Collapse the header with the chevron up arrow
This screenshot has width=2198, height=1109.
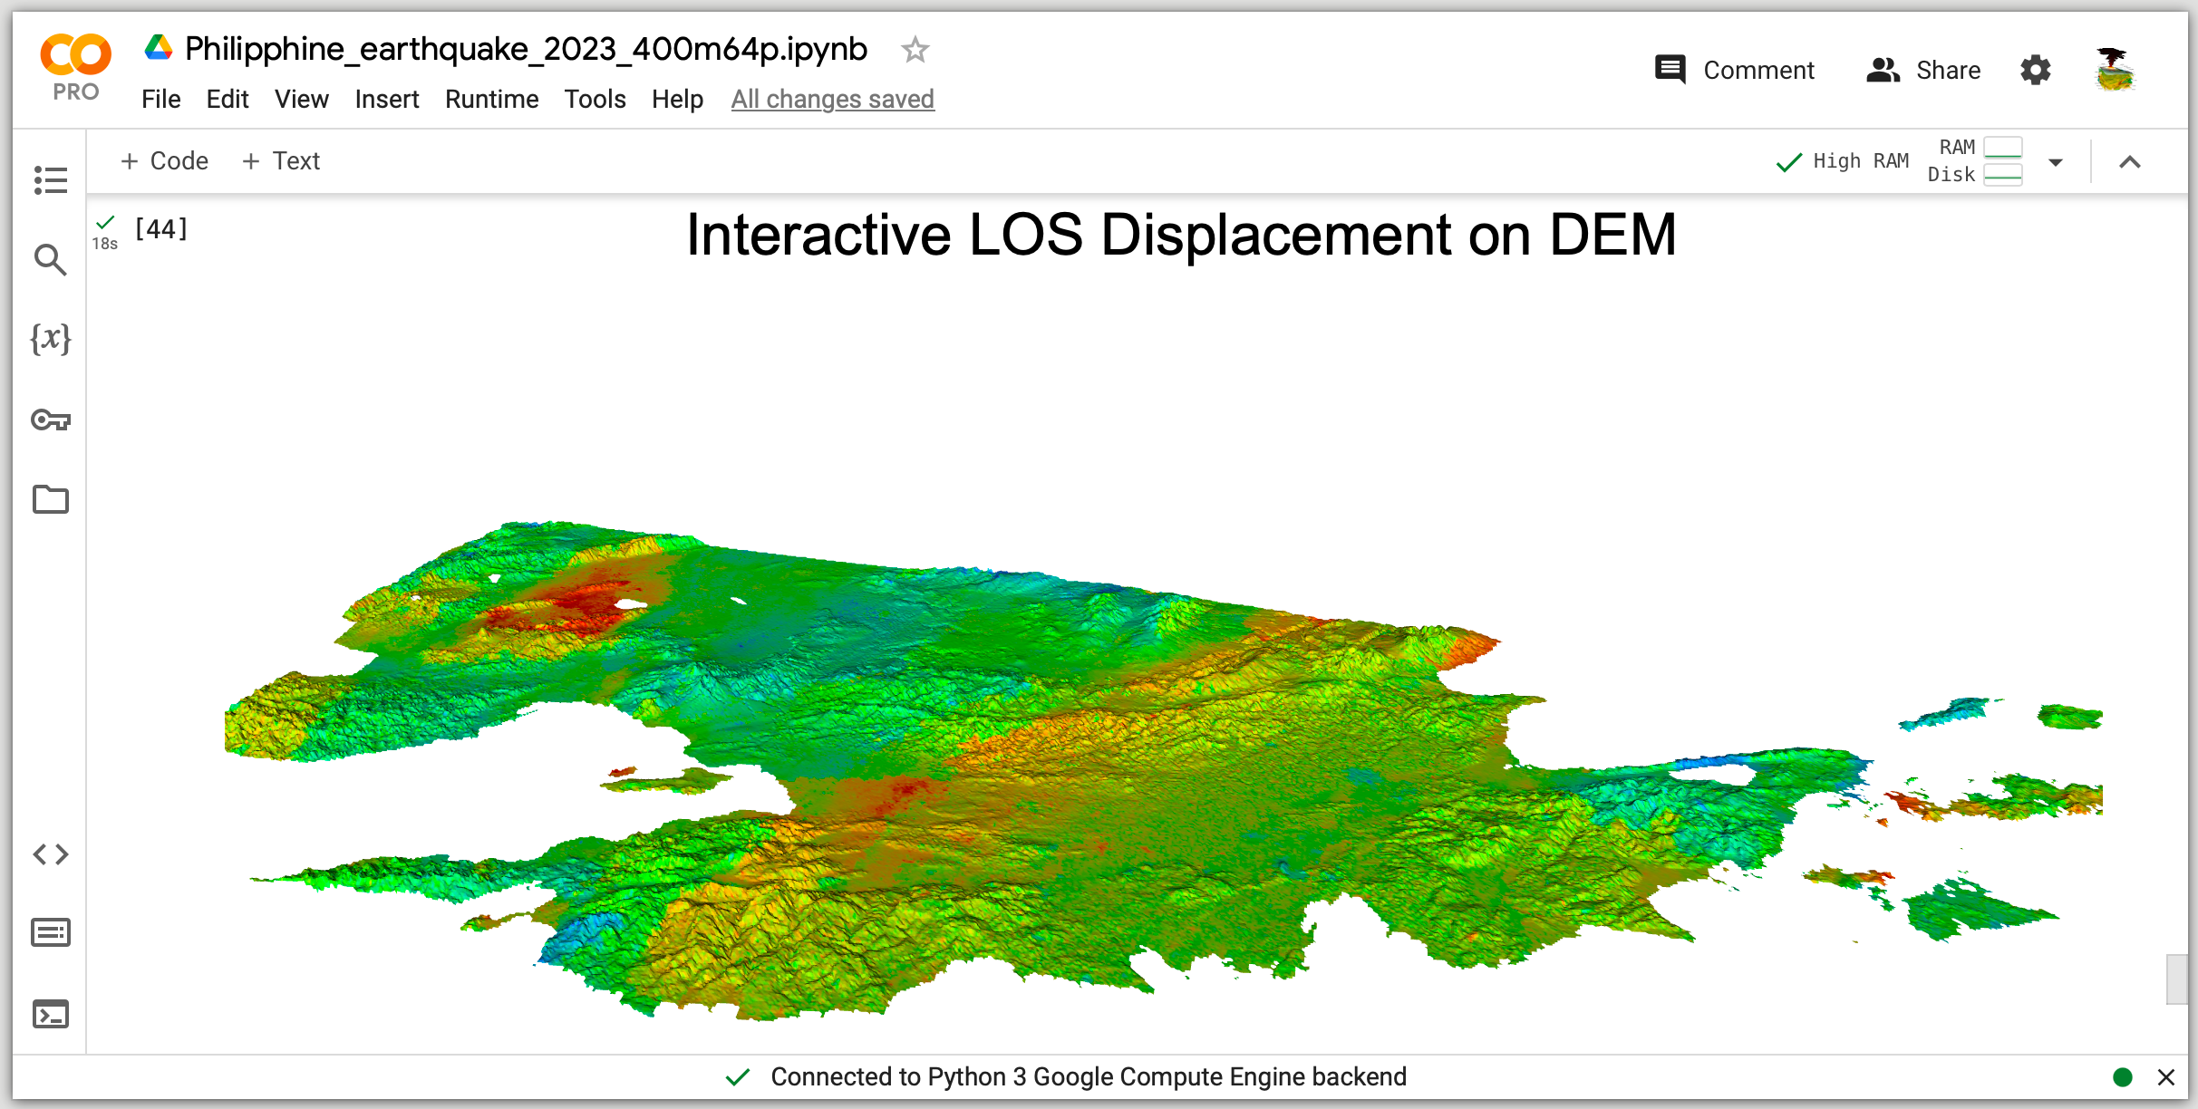[x=2129, y=162]
